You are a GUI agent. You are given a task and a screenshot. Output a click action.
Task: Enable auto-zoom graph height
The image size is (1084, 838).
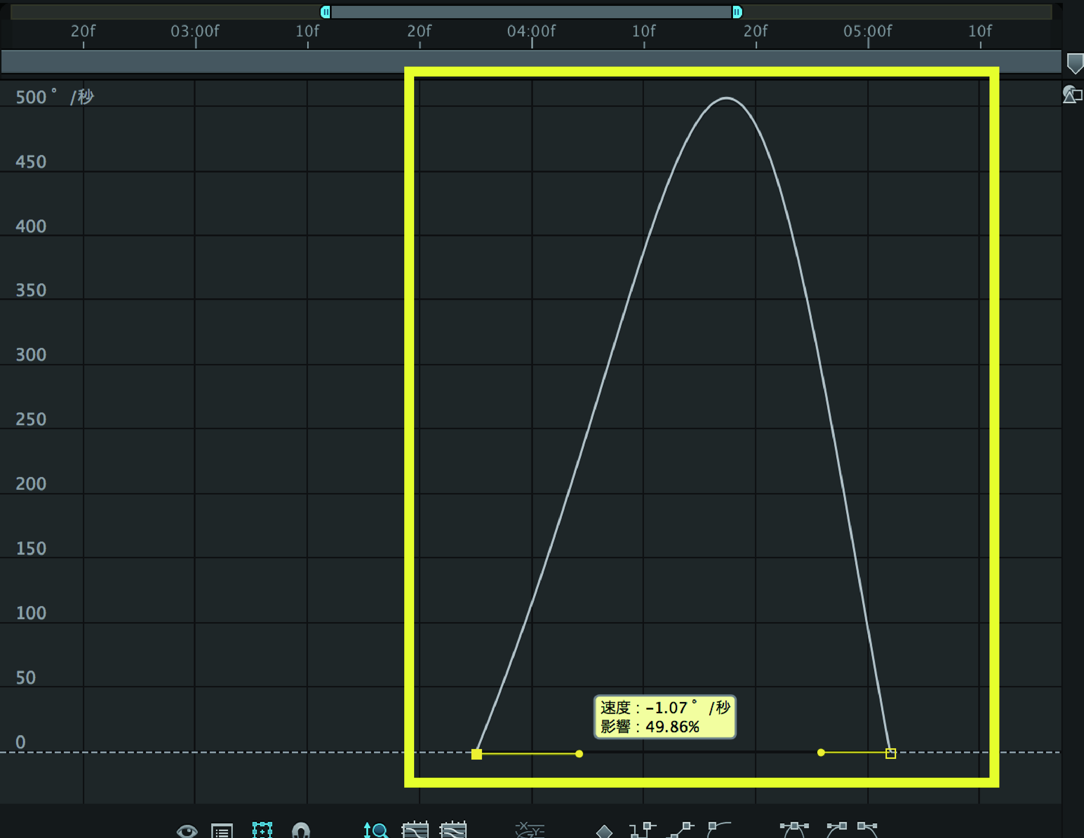(x=376, y=830)
